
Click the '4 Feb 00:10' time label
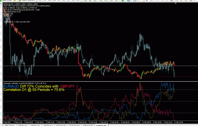click(72, 122)
